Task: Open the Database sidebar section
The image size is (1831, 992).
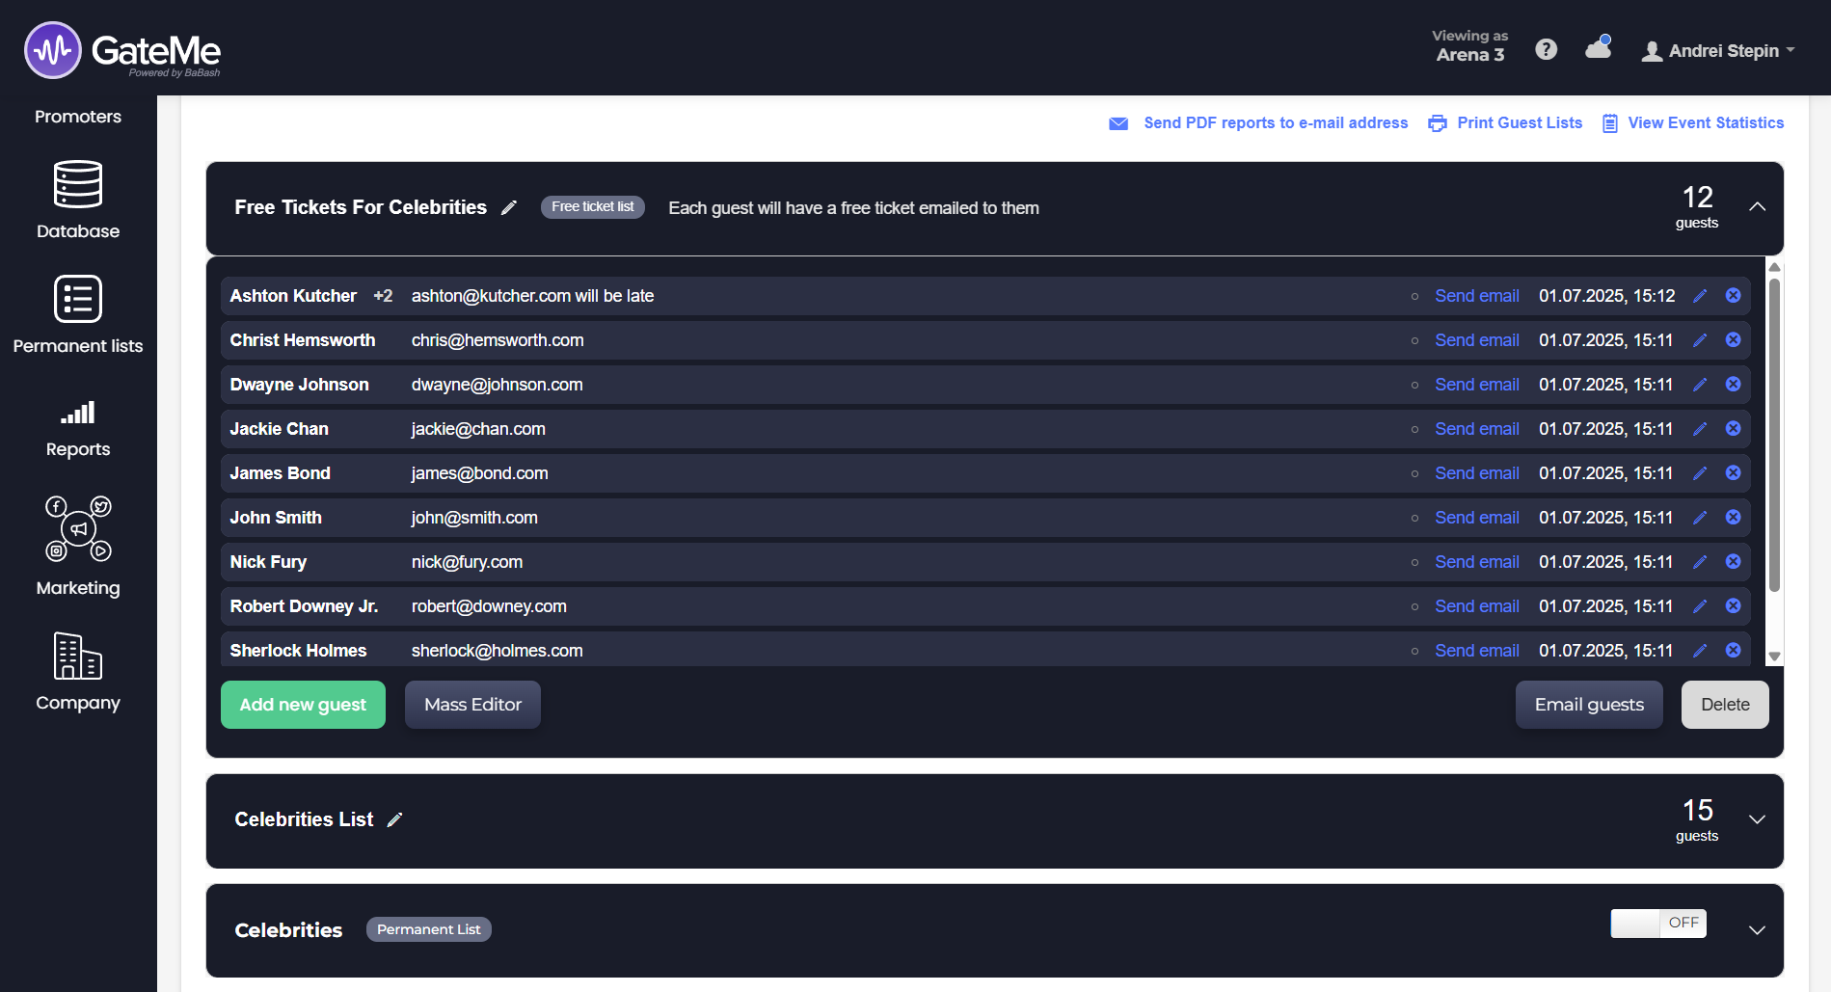Action: pyautogui.click(x=78, y=201)
